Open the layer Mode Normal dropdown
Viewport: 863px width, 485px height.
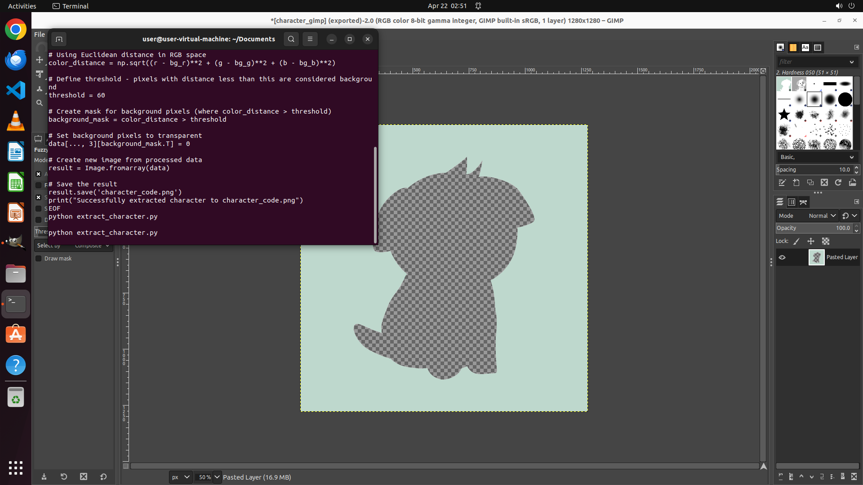pos(822,216)
